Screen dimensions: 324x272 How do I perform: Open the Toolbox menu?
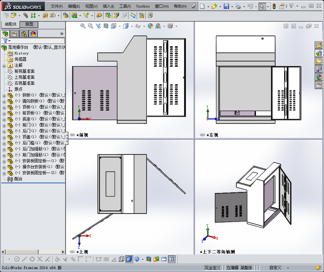click(143, 6)
